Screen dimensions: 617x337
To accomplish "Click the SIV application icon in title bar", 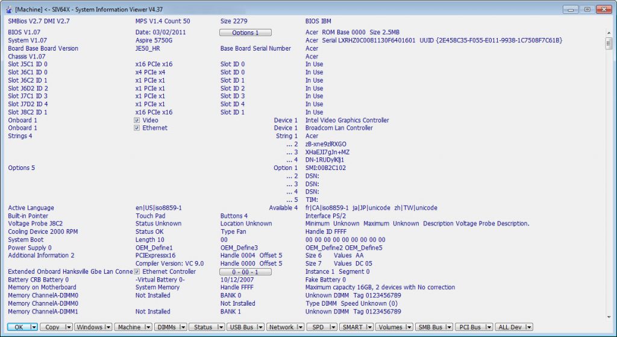I will 8,10.
